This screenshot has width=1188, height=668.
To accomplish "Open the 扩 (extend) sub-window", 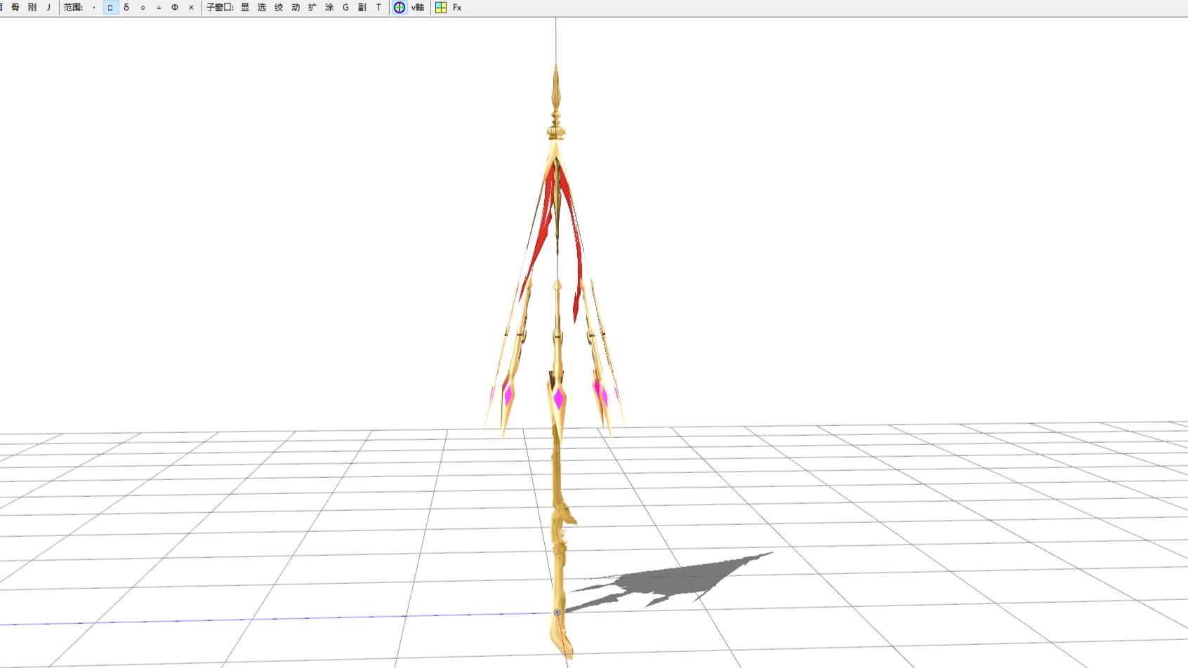I will pyautogui.click(x=312, y=7).
